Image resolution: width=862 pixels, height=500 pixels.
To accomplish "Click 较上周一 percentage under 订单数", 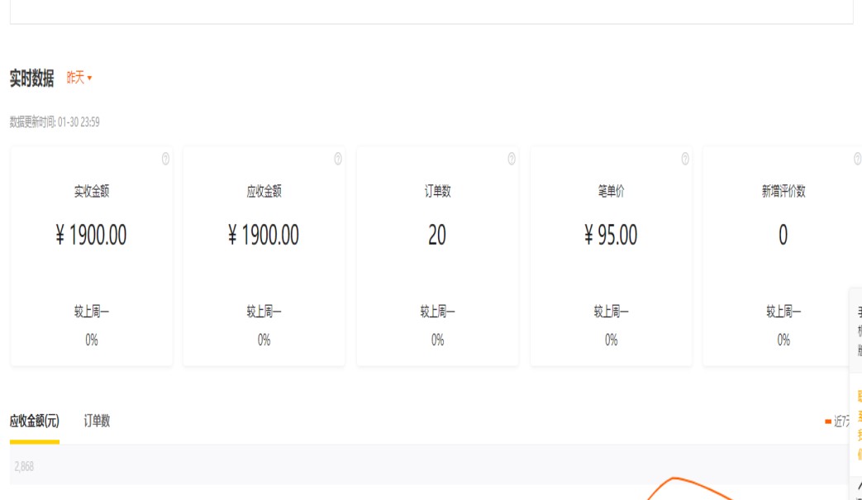I will (437, 340).
